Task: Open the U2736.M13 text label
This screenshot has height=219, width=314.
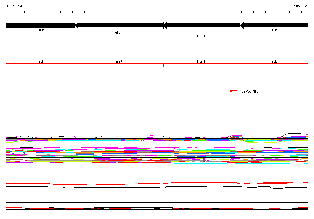Action: tap(250, 91)
